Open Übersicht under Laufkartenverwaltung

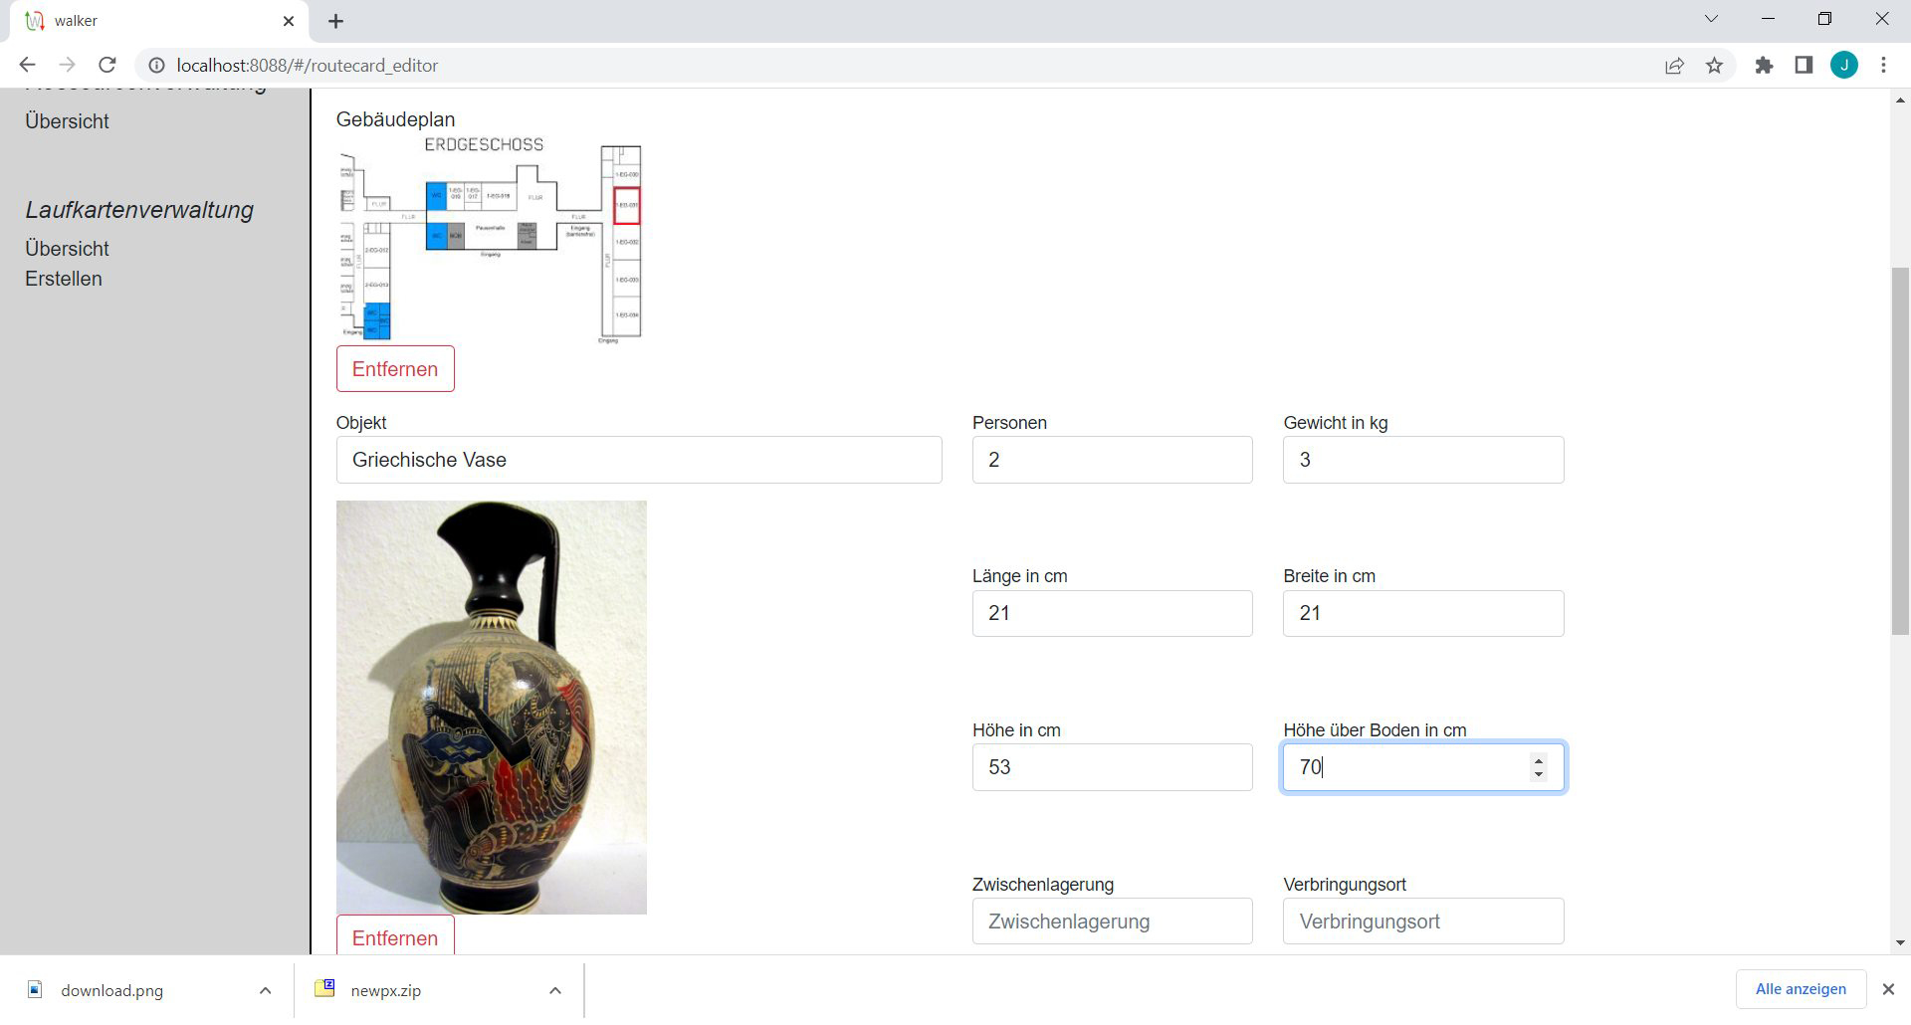coord(68,249)
